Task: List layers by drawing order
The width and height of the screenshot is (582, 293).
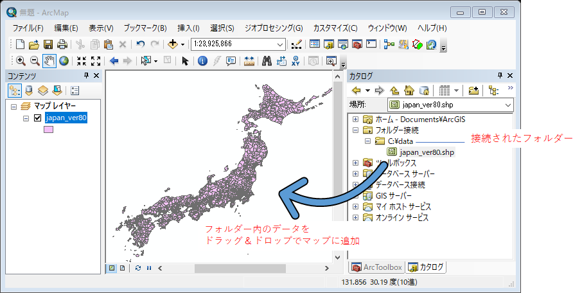Action: (x=15, y=91)
